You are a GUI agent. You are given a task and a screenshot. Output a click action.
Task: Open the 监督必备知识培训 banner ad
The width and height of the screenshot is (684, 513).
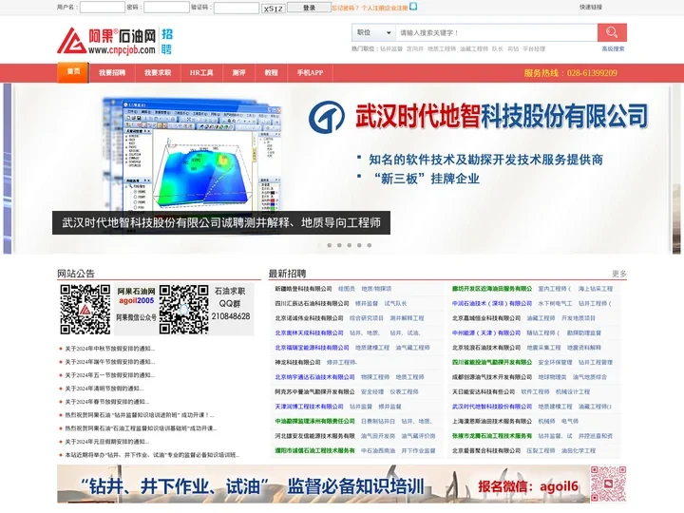[x=342, y=484]
